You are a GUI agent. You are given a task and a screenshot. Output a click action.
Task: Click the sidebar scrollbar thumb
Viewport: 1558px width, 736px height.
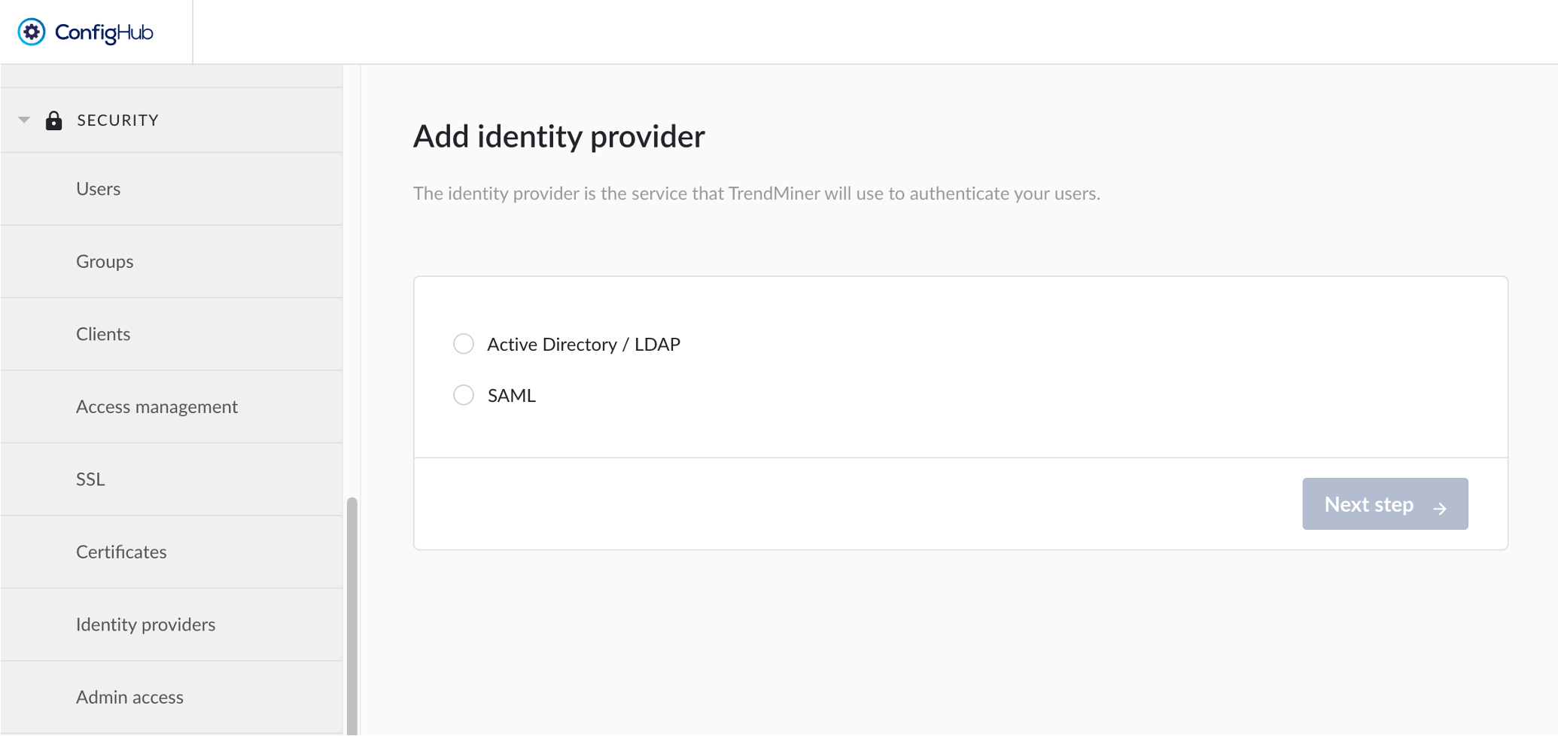tap(351, 610)
